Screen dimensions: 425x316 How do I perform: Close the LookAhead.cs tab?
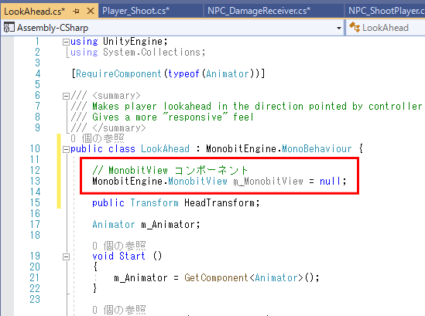pyautogui.click(x=91, y=11)
